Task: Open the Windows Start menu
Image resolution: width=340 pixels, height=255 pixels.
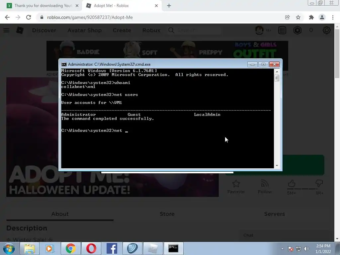Action: click(9, 248)
